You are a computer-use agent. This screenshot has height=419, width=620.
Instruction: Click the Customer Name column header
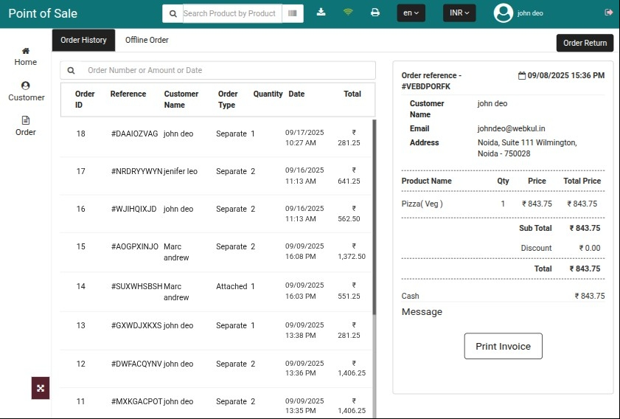(181, 100)
